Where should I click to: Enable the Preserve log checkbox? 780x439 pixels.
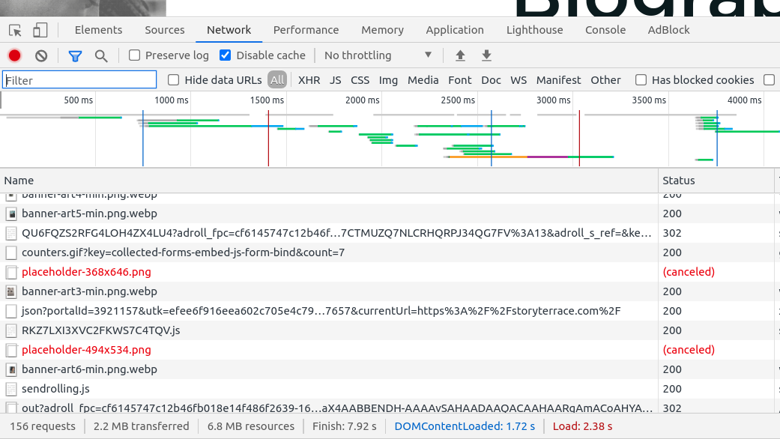pos(134,55)
